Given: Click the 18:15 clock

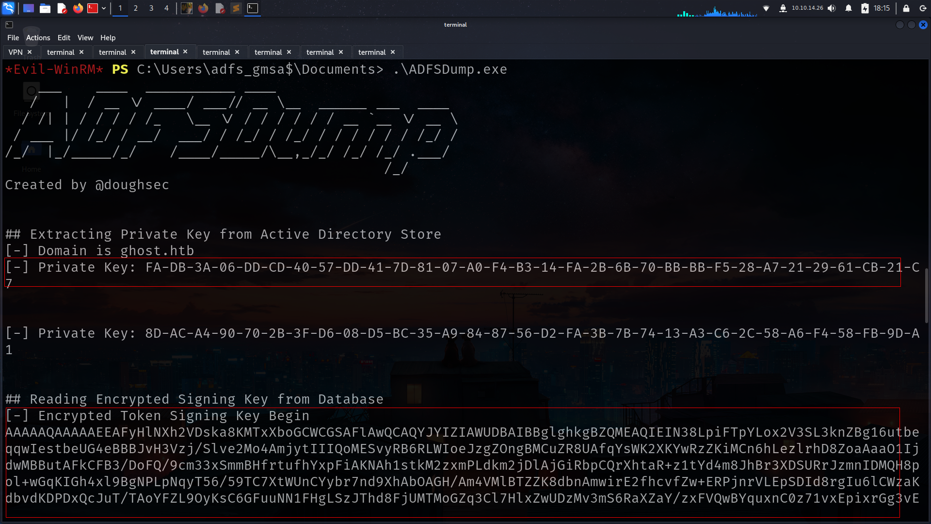Looking at the screenshot, I should tap(882, 8).
